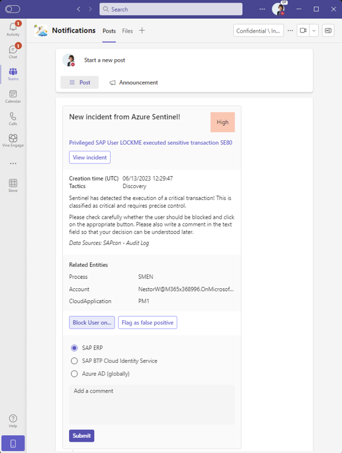Screen dimensions: 342x453
Task: Open the Help icon
Action: [x=13, y=421]
